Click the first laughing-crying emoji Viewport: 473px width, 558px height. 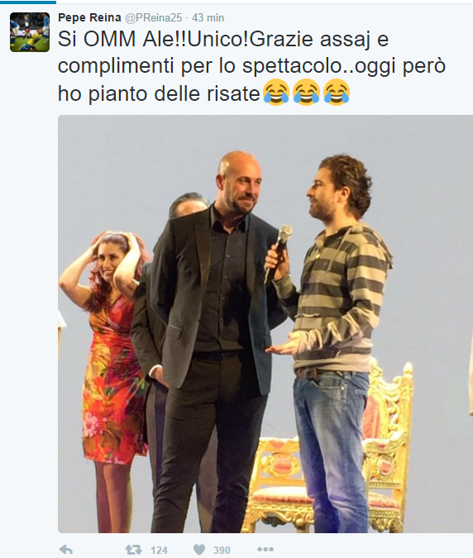(276, 93)
